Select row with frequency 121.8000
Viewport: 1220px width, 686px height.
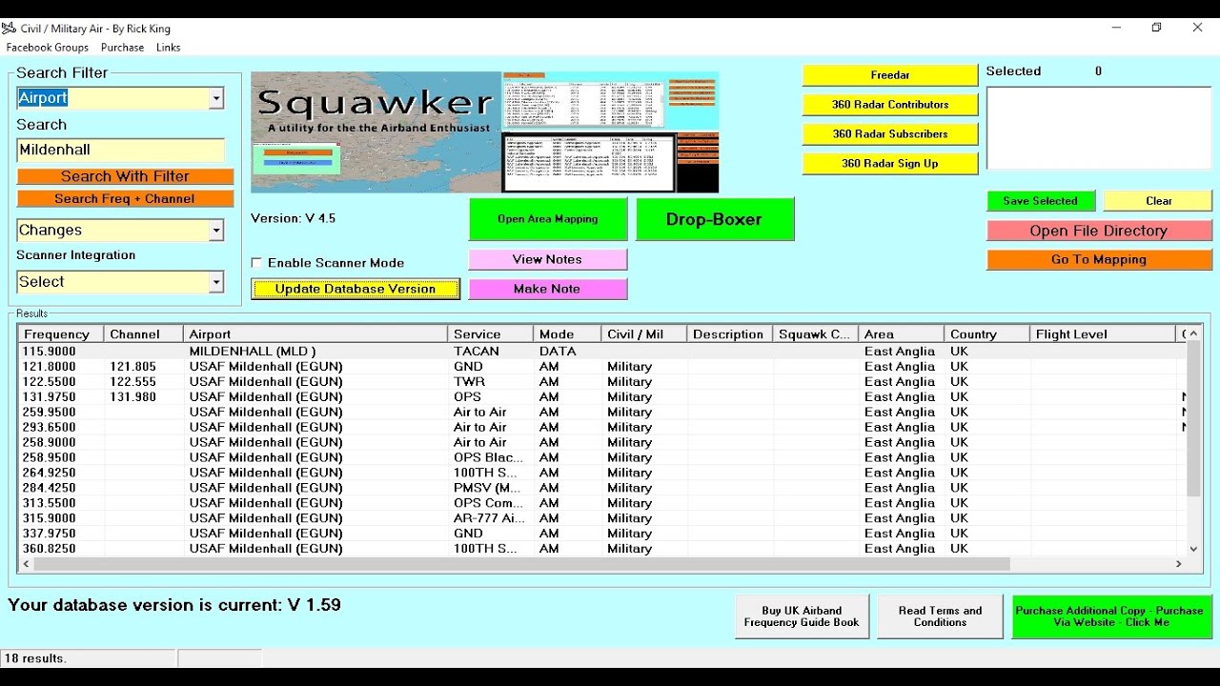click(602, 367)
